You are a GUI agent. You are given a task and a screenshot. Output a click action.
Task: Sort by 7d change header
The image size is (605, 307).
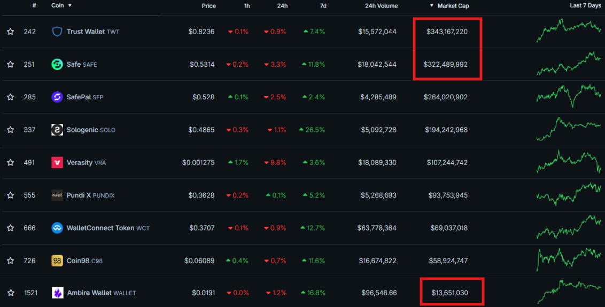(x=323, y=6)
